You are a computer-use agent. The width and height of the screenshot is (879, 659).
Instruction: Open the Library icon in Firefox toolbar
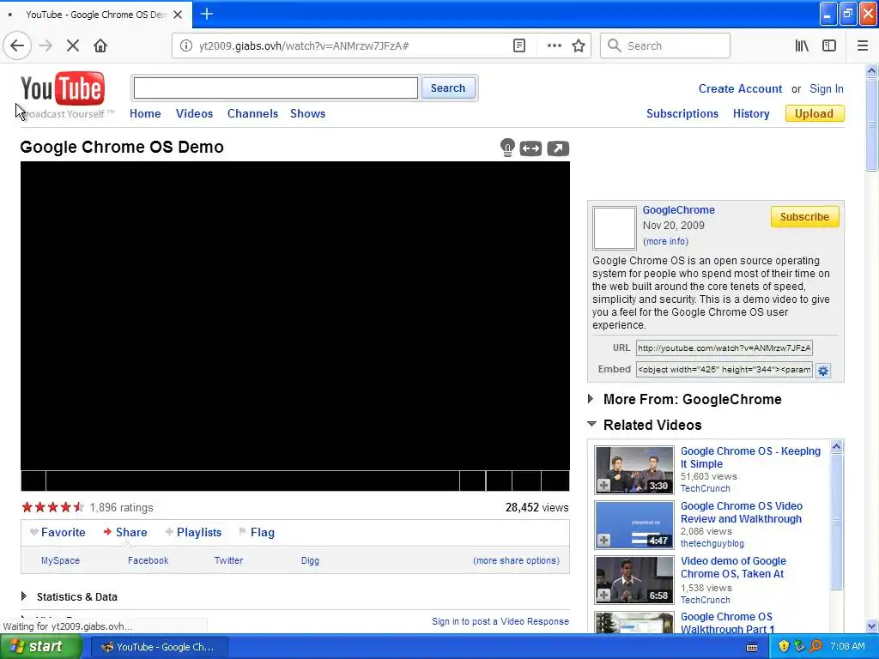[802, 46]
